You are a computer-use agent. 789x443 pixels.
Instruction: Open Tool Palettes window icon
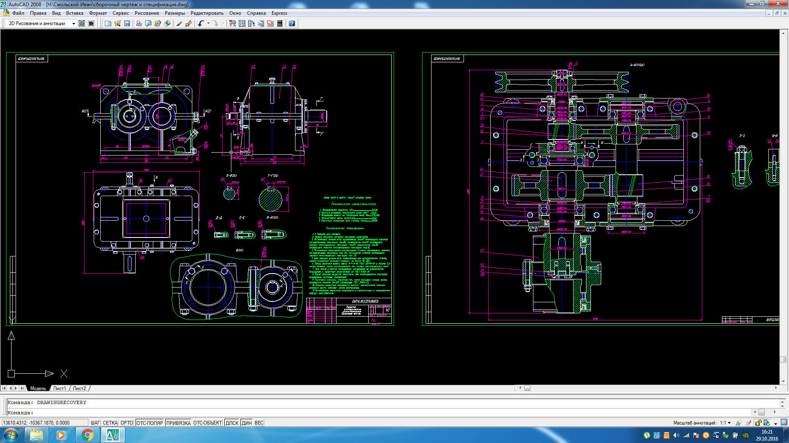(x=251, y=23)
